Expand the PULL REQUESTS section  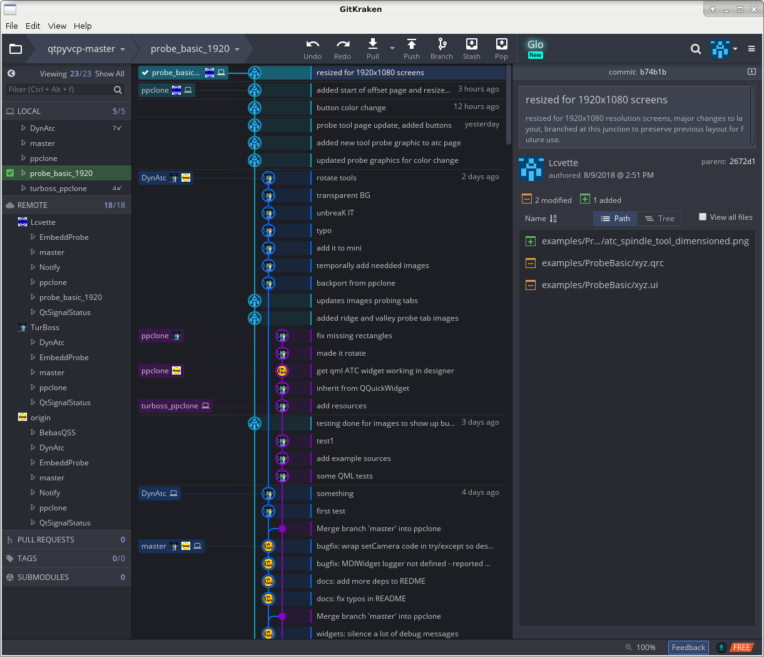66,539
